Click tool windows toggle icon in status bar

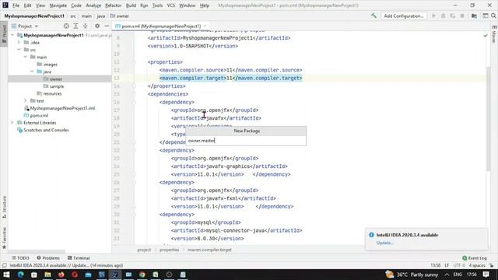pyautogui.click(x=4, y=265)
